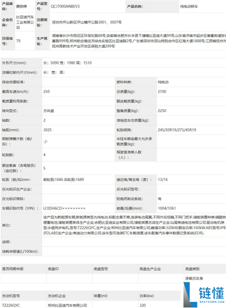Click chassis category 承载式车身

194,278
